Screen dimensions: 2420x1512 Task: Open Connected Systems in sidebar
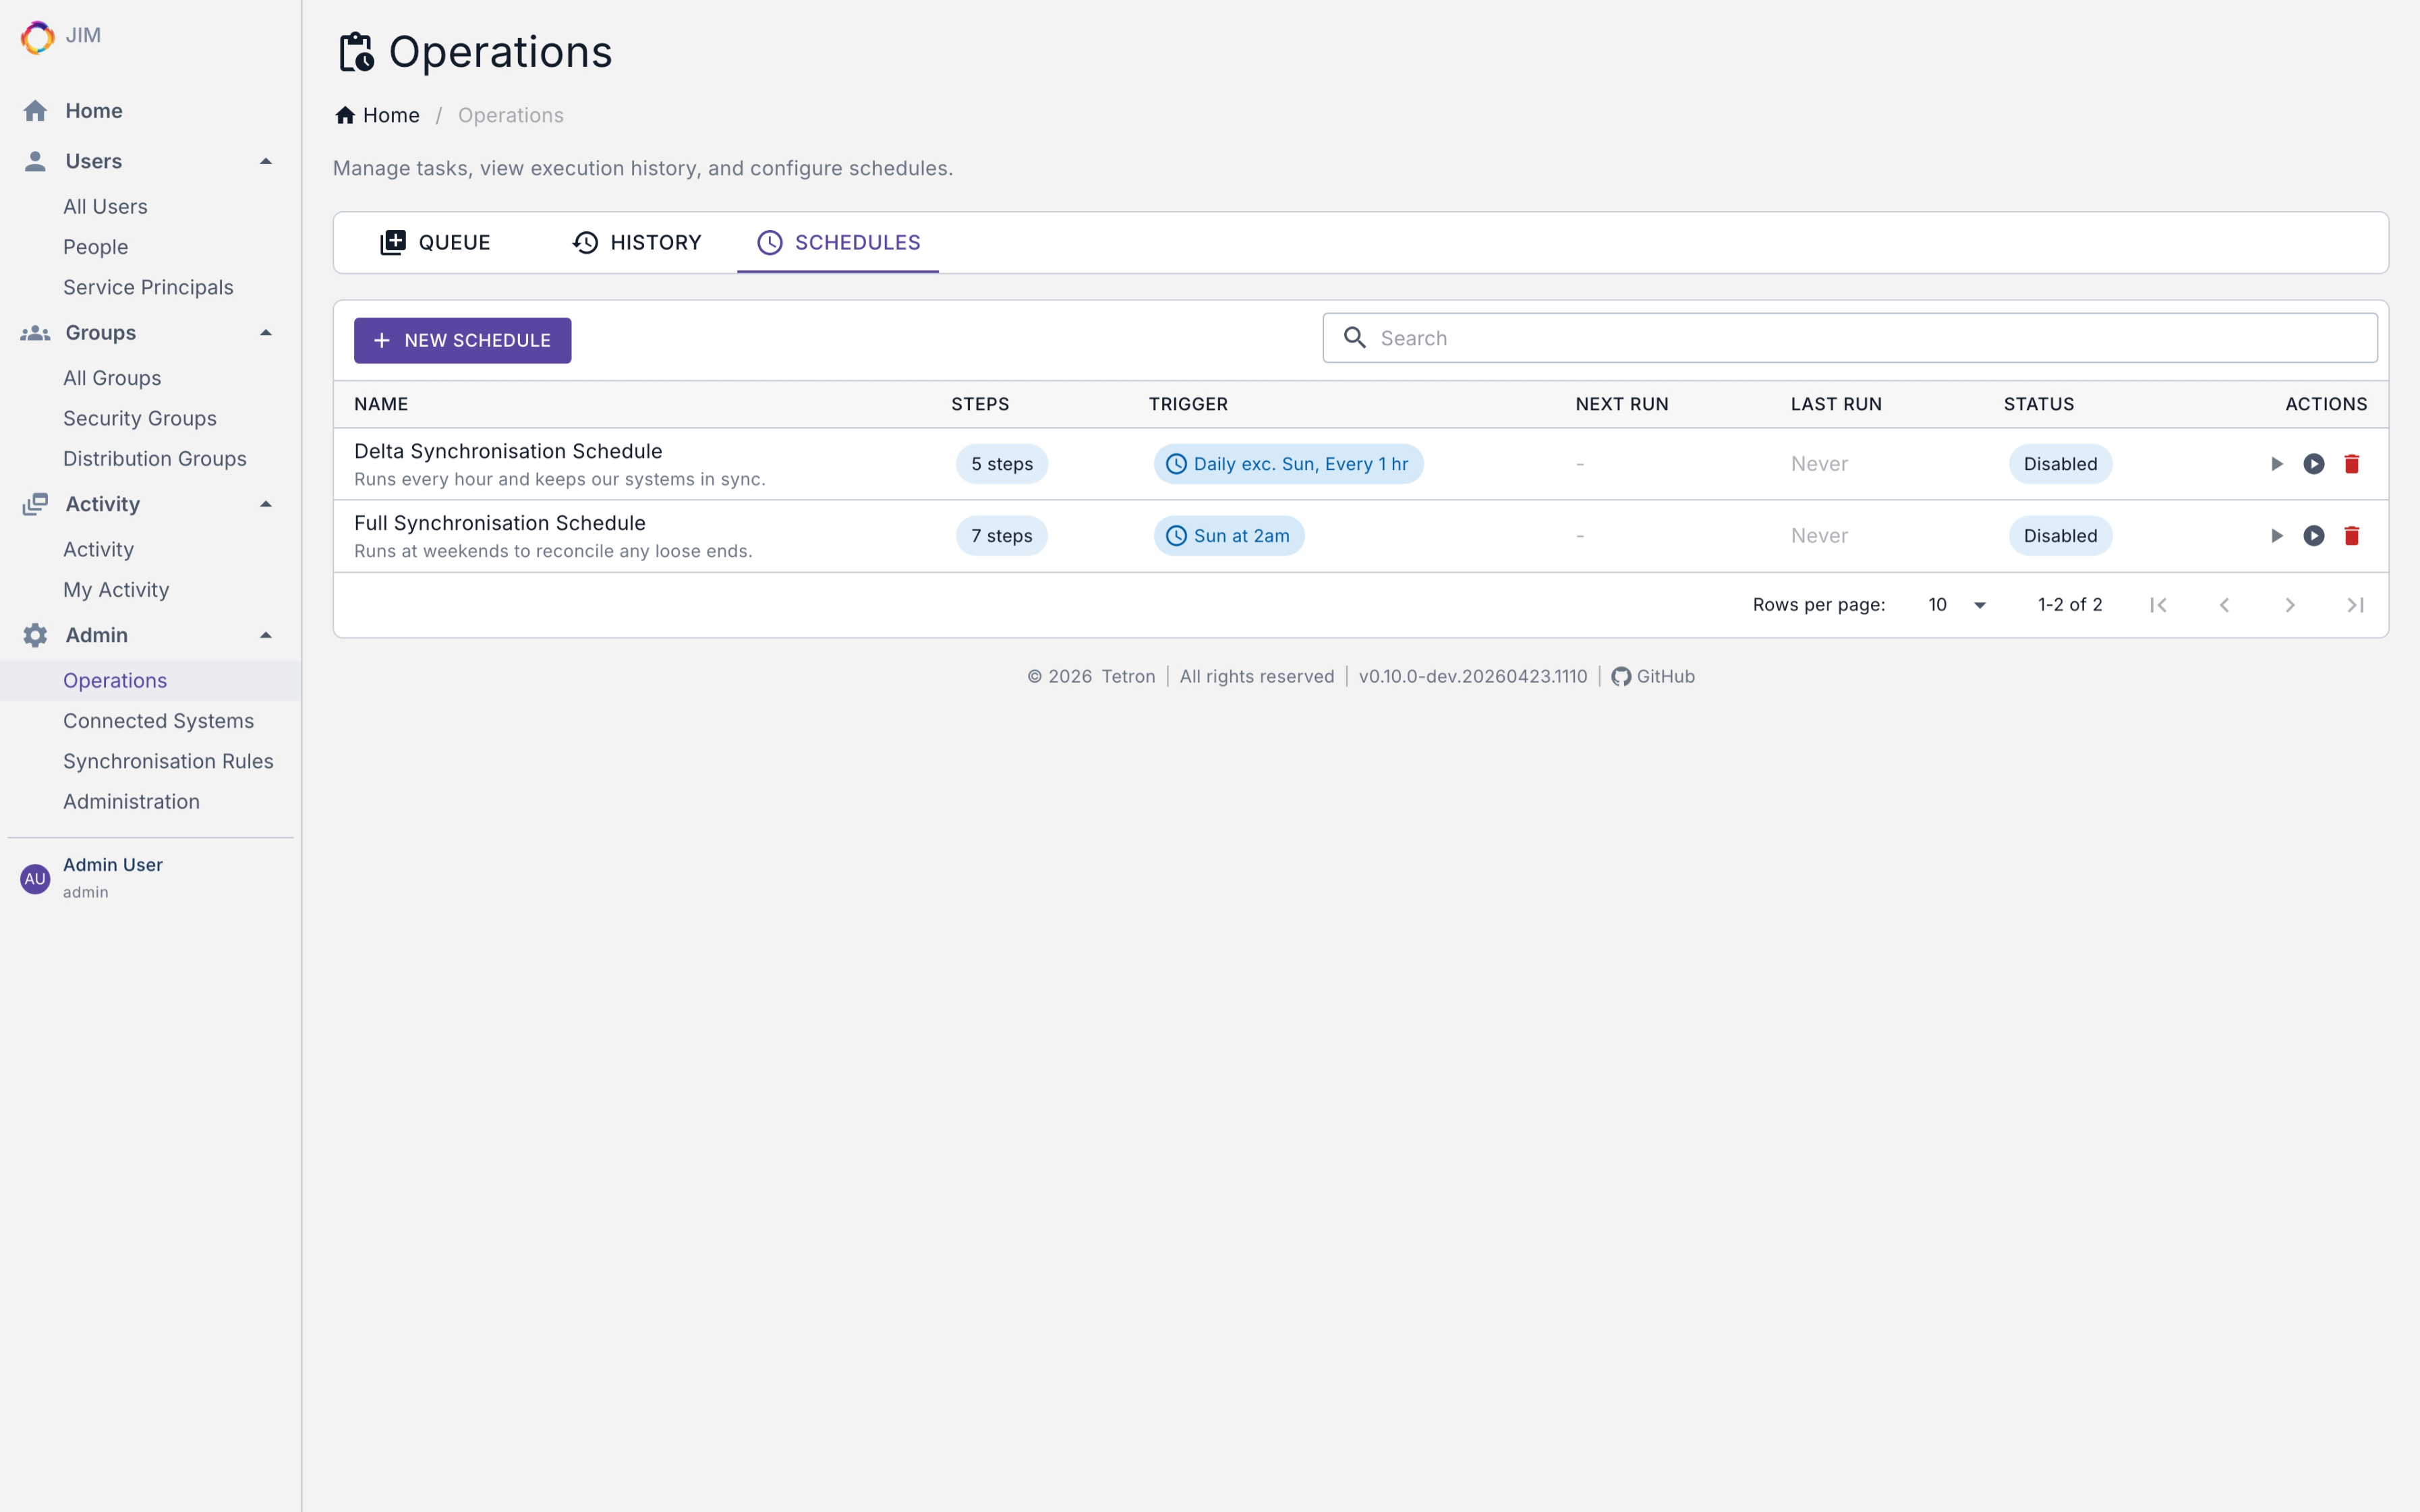tap(158, 721)
